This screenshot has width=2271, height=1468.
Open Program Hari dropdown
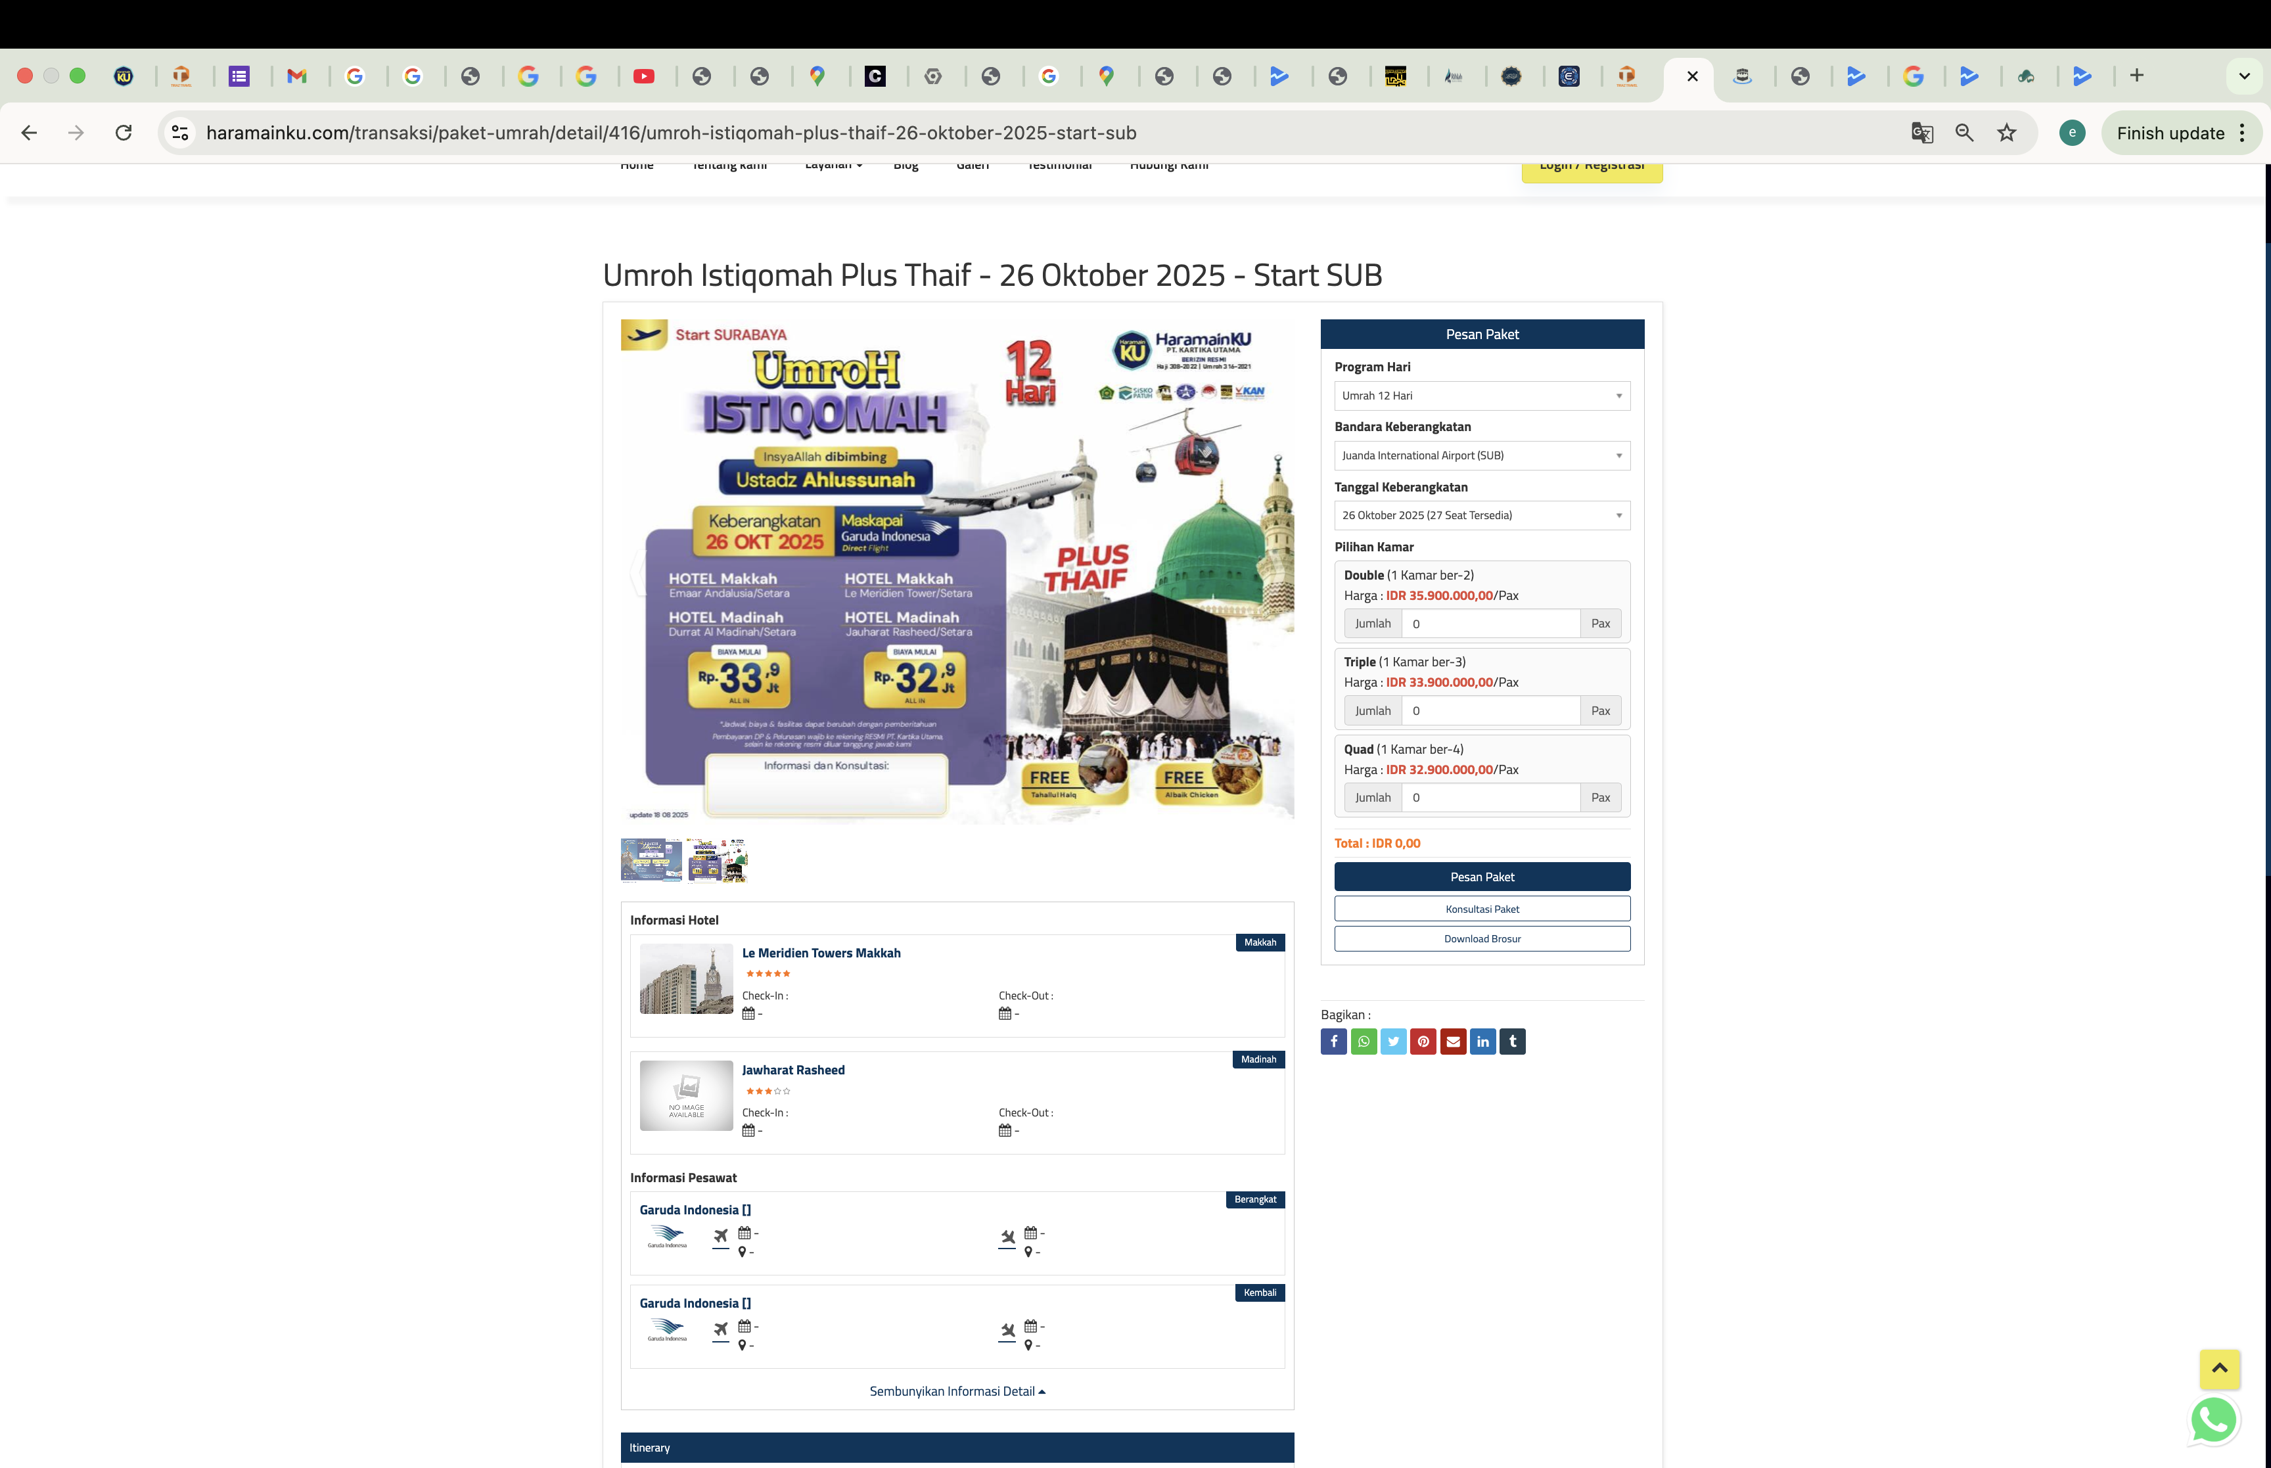click(1481, 396)
